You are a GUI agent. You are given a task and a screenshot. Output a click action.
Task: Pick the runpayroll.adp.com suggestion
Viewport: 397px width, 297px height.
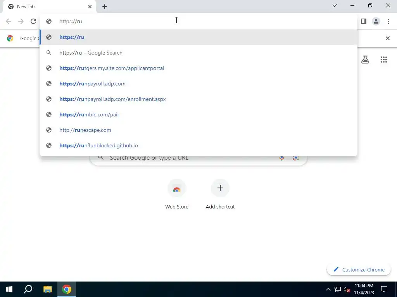(198, 84)
